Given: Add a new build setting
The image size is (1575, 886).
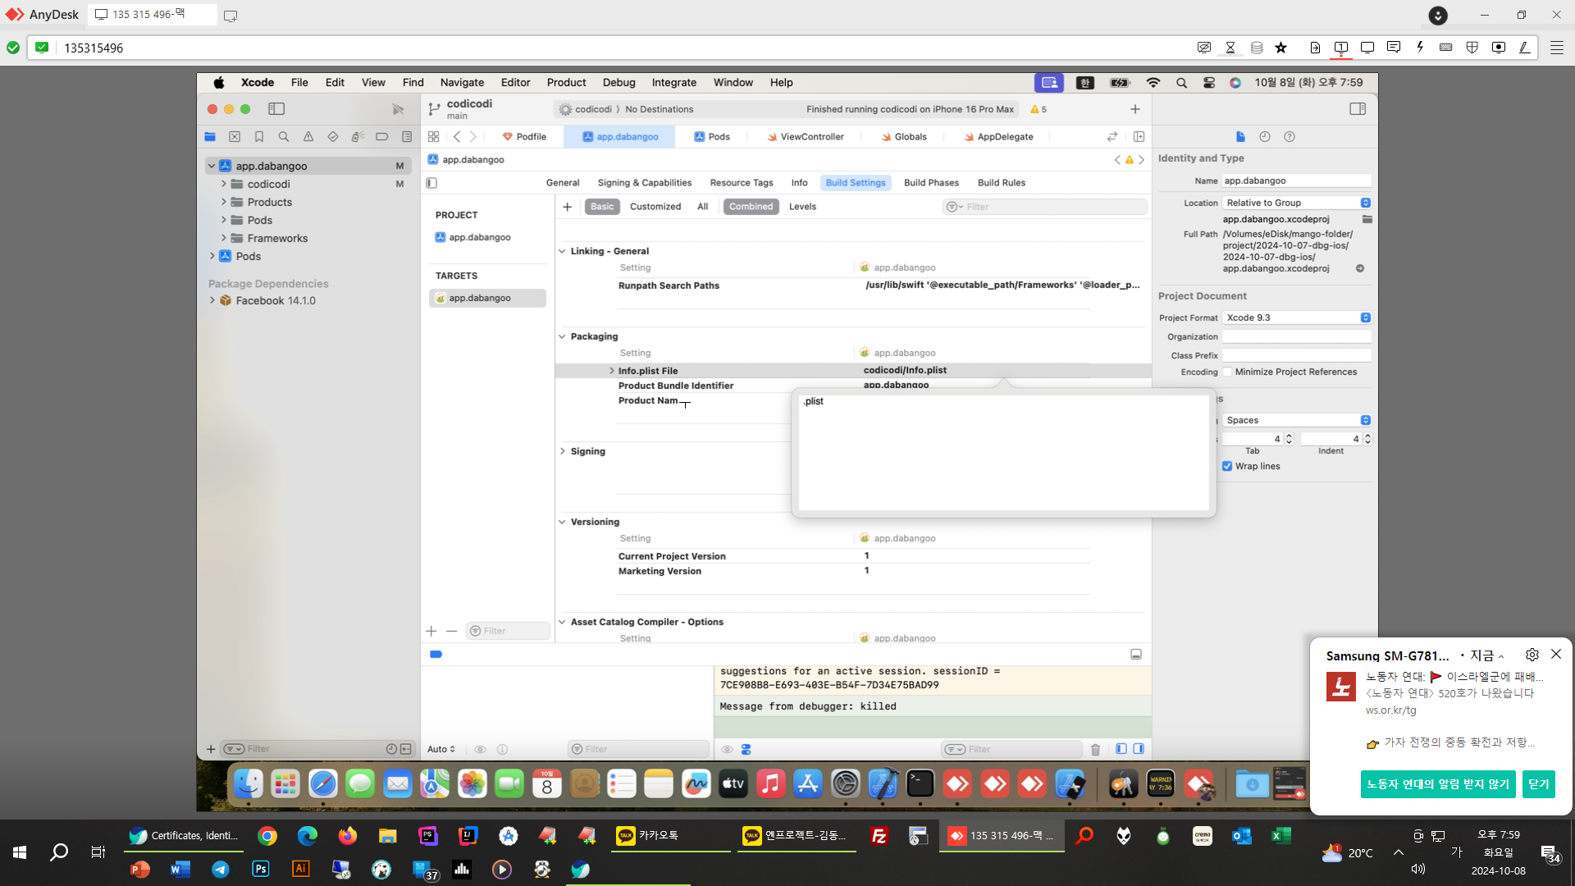Looking at the screenshot, I should (x=568, y=207).
